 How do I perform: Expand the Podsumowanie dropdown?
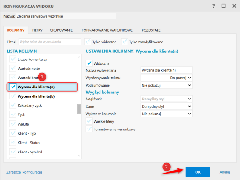167,85
